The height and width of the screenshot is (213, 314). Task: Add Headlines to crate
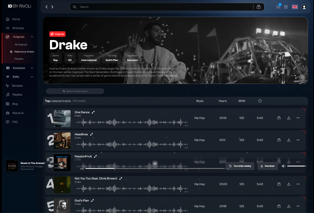(x=279, y=140)
